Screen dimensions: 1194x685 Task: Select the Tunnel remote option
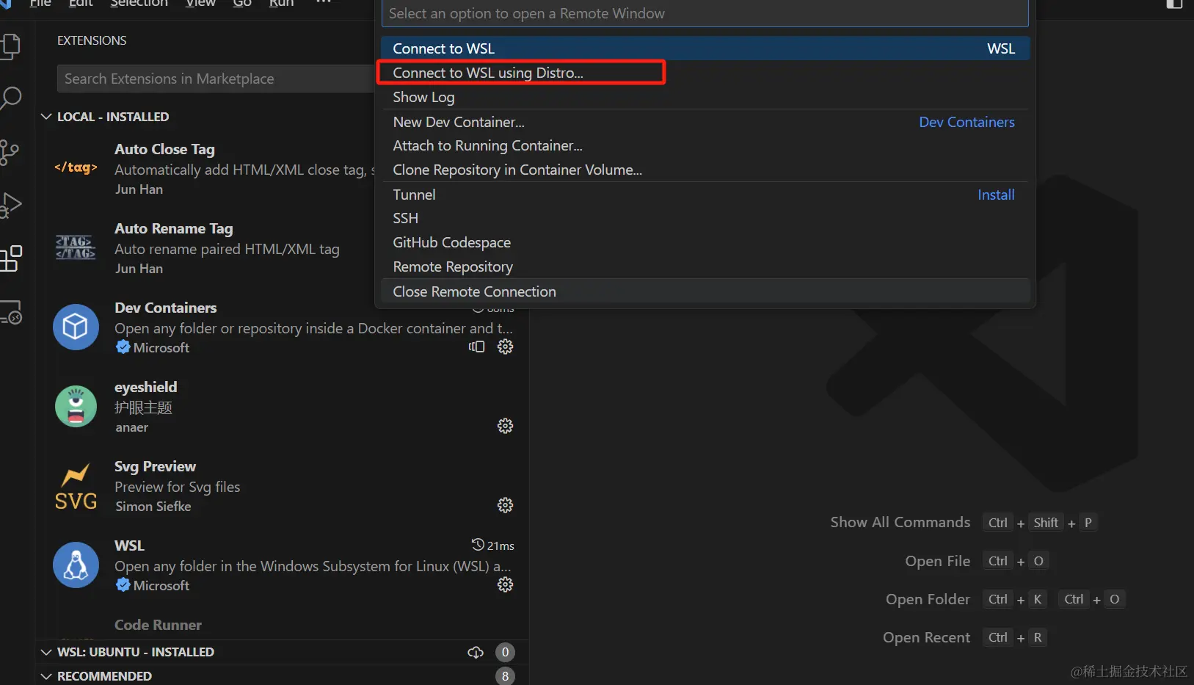[705, 195]
